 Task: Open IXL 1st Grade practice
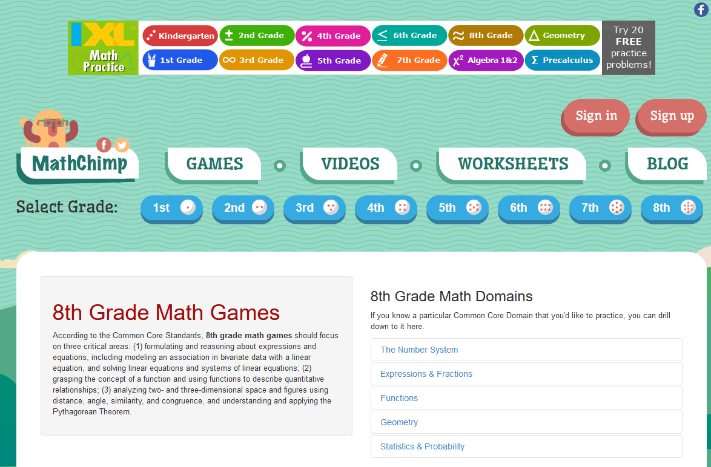[180, 60]
